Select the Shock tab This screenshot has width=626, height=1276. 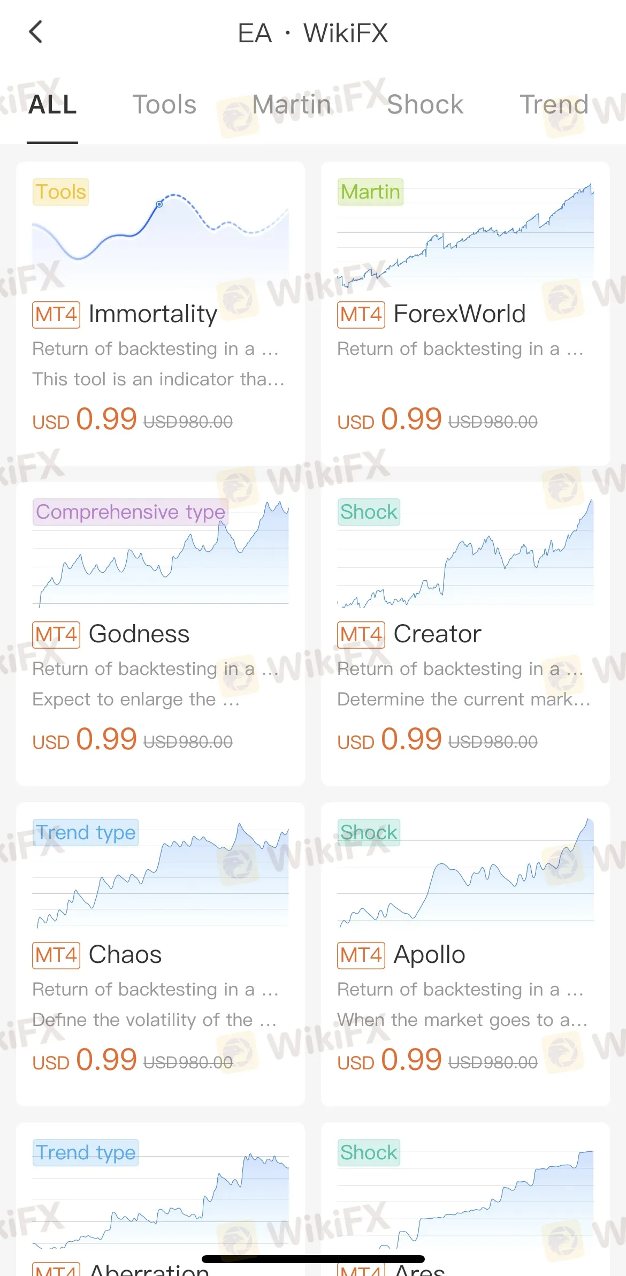425,104
